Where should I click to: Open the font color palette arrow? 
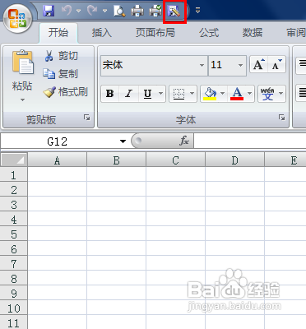click(x=250, y=94)
